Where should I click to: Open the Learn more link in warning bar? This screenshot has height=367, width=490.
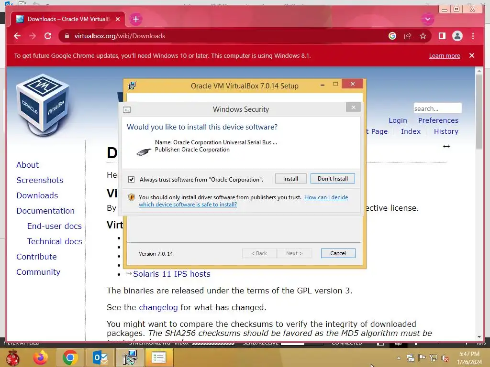point(445,56)
